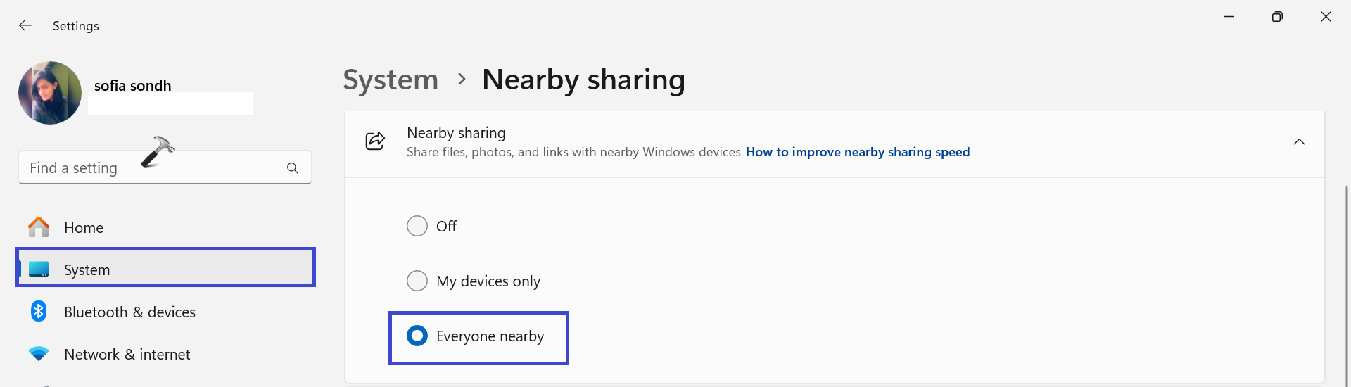Open How to improve nearby sharing speed link

click(x=857, y=152)
